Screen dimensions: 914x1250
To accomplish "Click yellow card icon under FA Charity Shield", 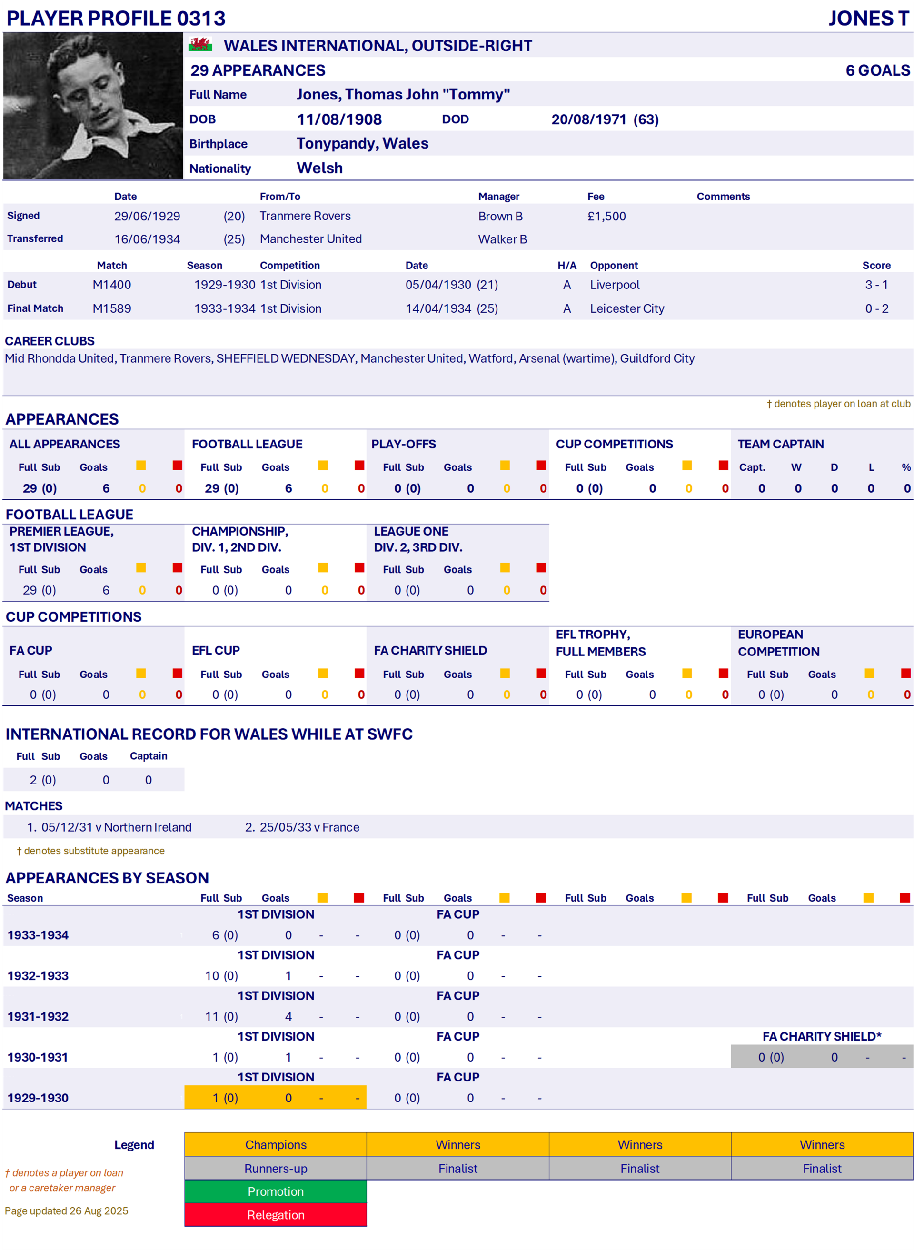I will point(505,673).
